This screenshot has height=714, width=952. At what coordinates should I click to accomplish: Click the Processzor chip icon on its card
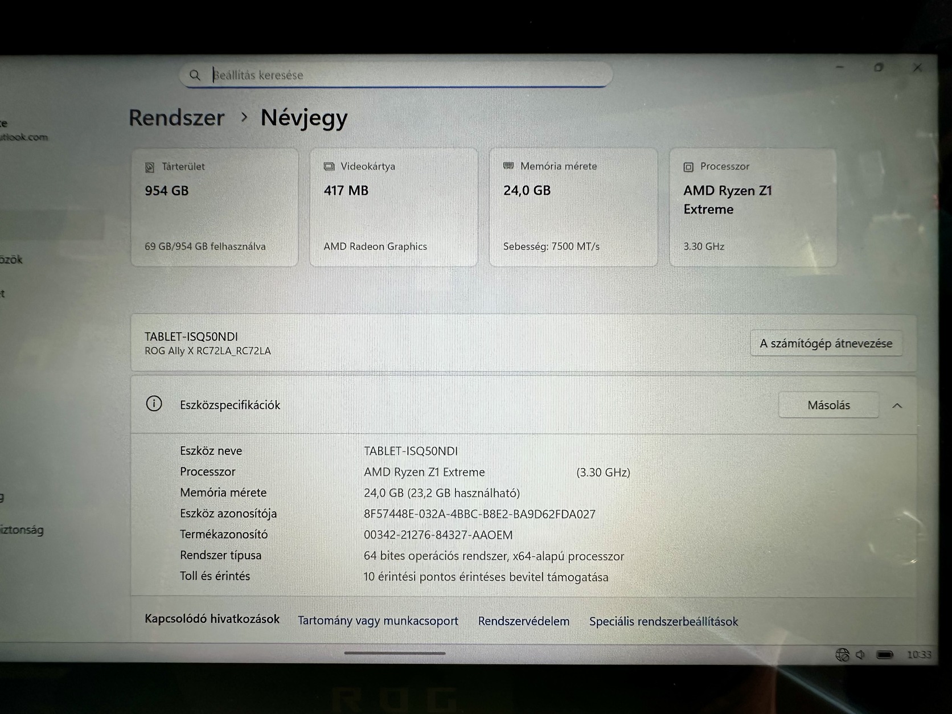click(688, 167)
